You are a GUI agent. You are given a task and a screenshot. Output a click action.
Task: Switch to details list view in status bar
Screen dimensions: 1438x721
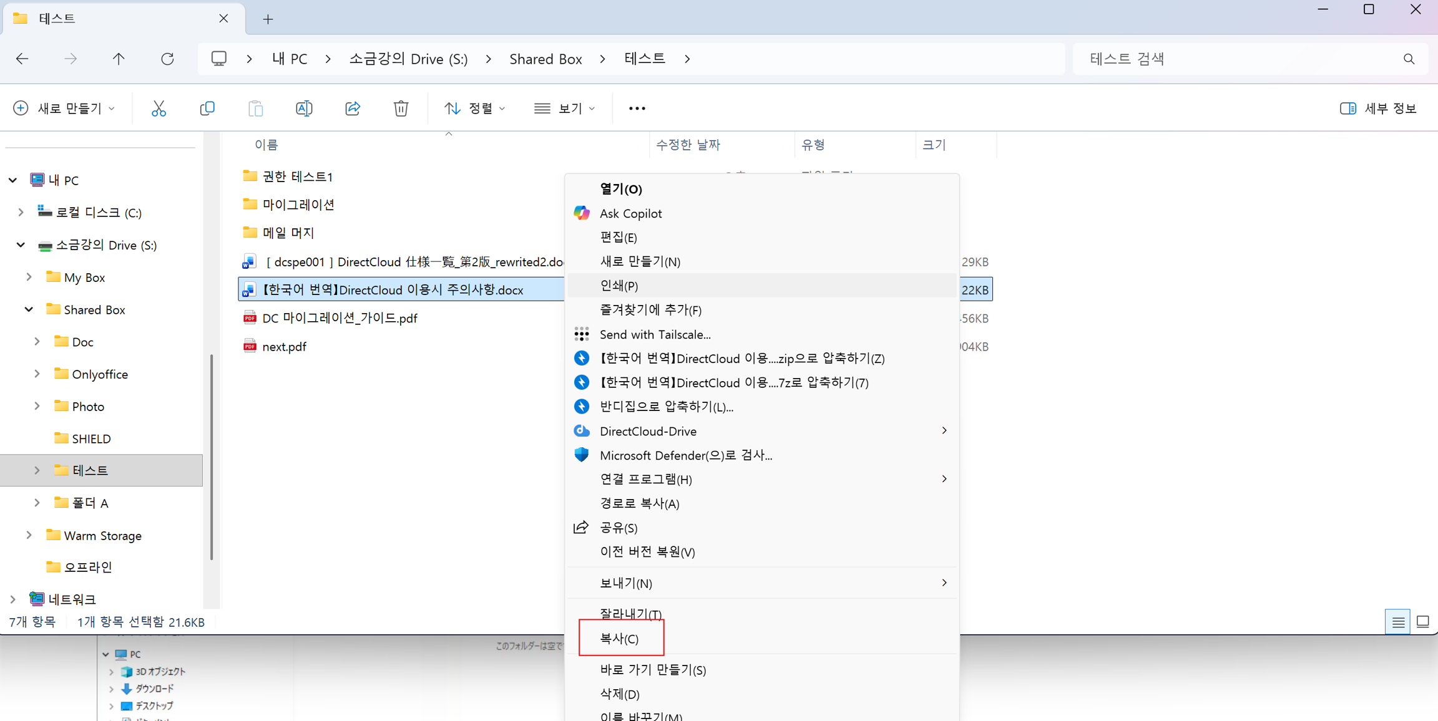pyautogui.click(x=1397, y=622)
